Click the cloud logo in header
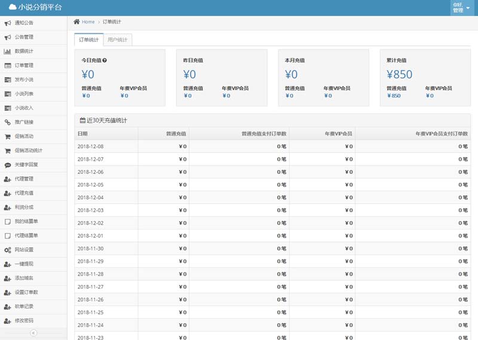The width and height of the screenshot is (478, 340). coord(13,8)
